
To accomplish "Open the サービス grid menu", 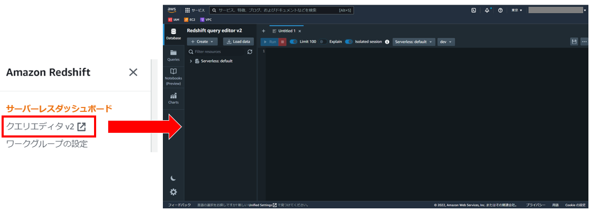I will tap(195, 10).
